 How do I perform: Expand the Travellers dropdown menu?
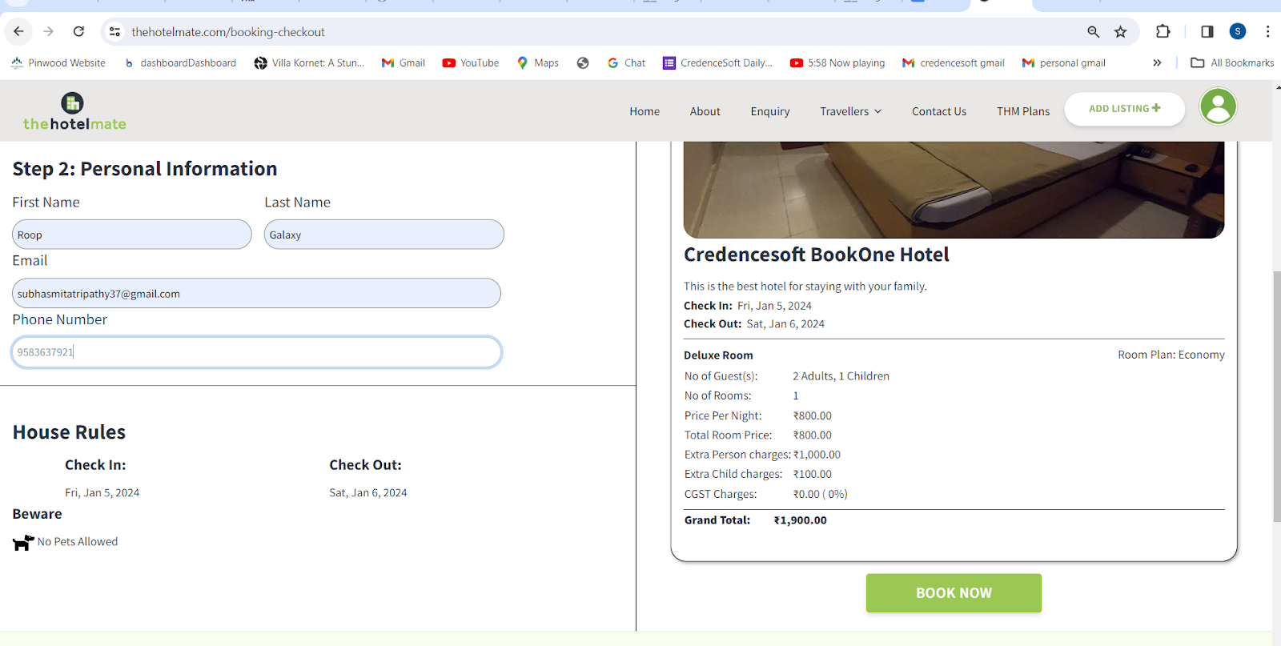point(850,111)
